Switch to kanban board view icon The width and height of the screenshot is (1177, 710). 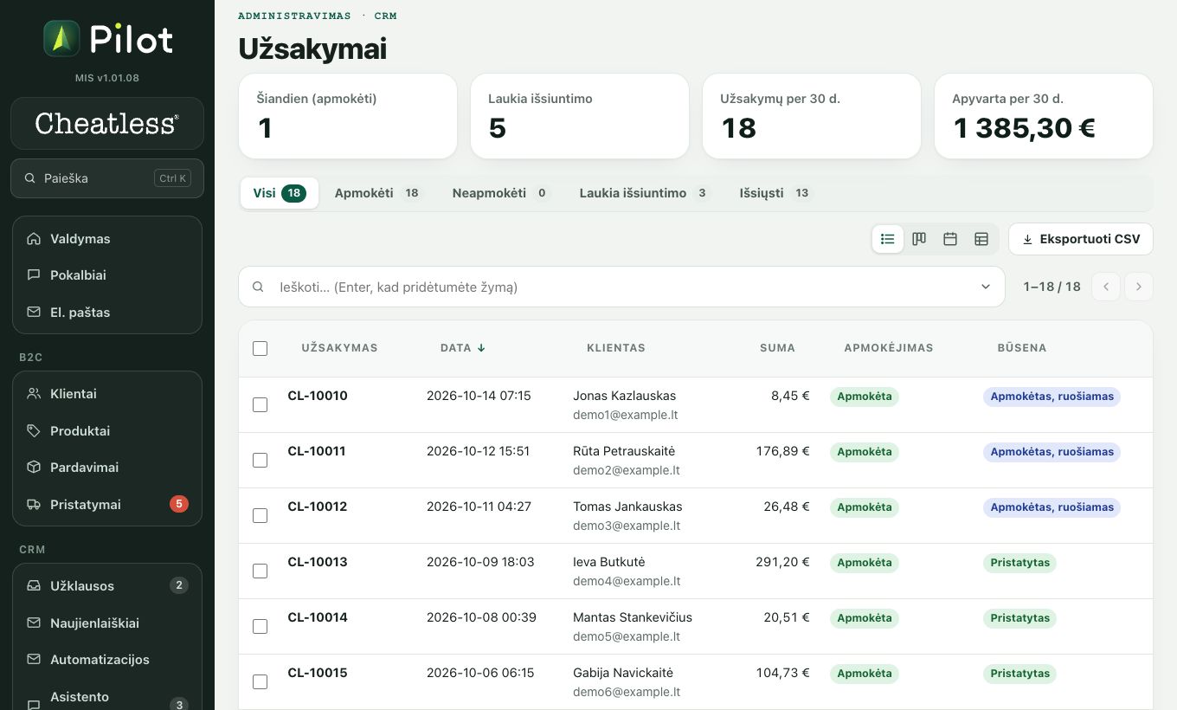pos(919,239)
